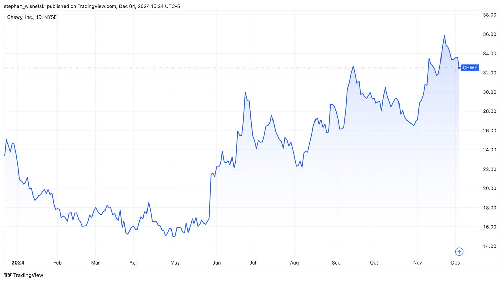504x282 pixels.
Task: Click the last price dot on the chart line
Action: click(x=459, y=68)
